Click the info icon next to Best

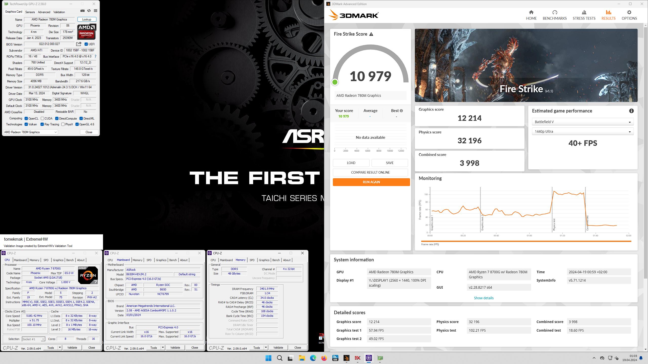tap(401, 111)
